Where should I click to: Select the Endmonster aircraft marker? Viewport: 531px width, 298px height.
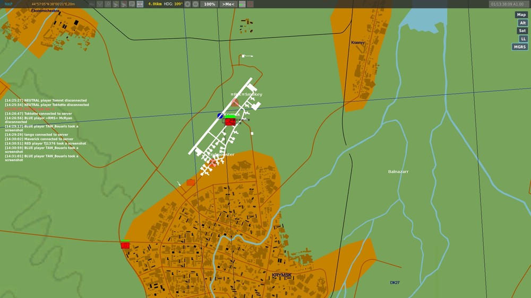coord(212,163)
